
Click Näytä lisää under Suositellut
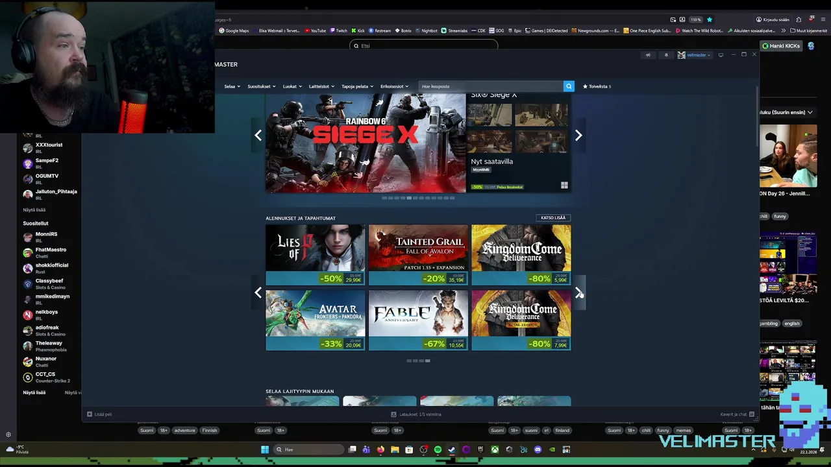[34, 392]
